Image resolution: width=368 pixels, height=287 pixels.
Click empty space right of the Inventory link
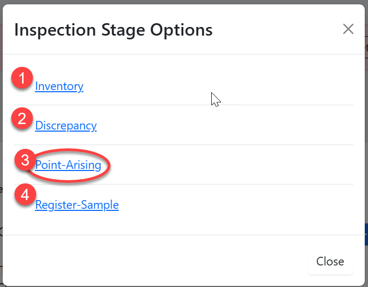coord(242,86)
